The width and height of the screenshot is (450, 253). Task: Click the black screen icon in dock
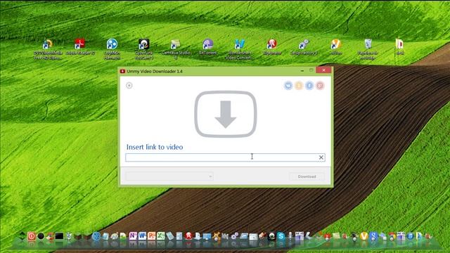pos(59,236)
